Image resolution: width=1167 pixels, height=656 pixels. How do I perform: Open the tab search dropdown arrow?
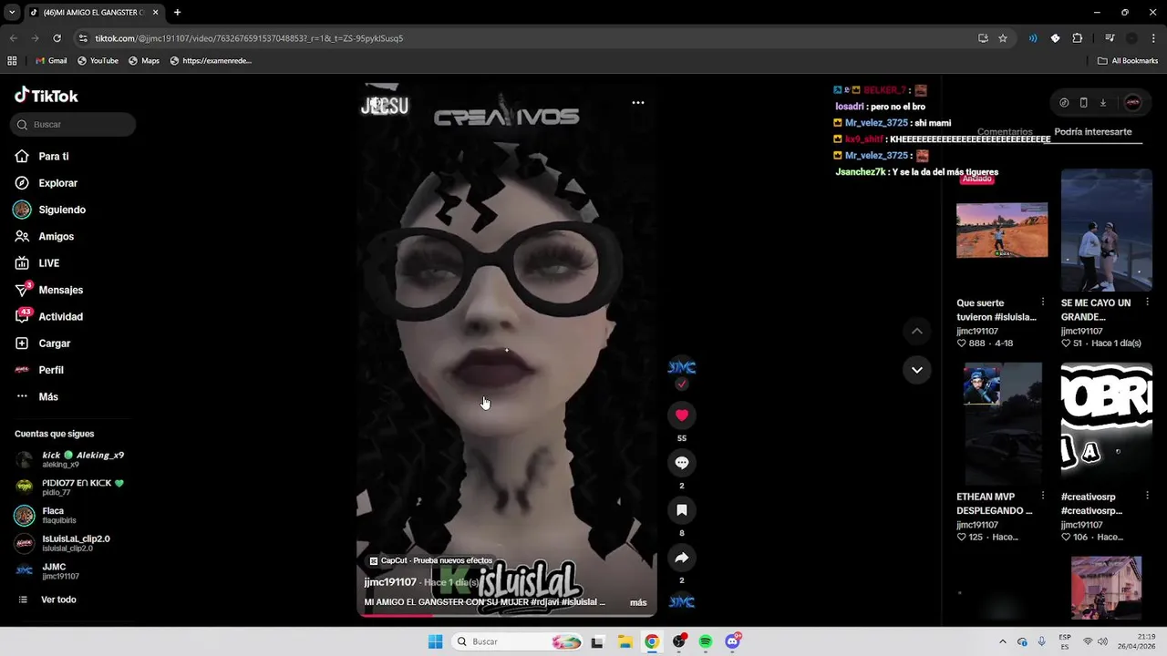[12, 13]
